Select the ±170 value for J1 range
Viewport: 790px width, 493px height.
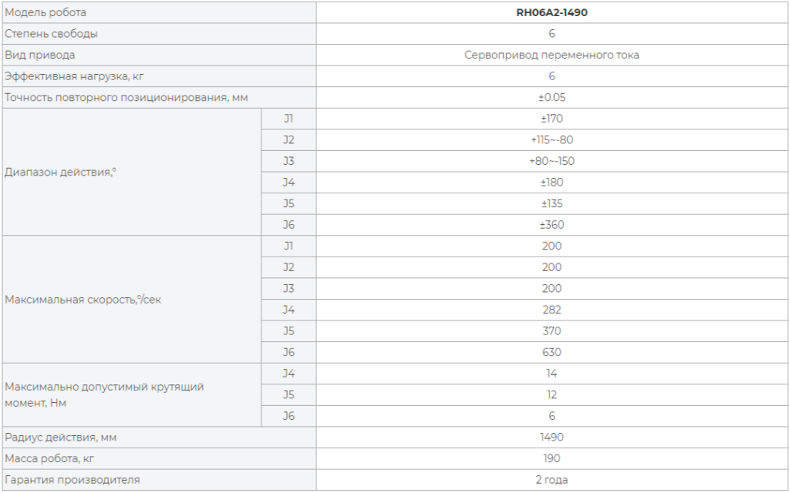pyautogui.click(x=552, y=119)
